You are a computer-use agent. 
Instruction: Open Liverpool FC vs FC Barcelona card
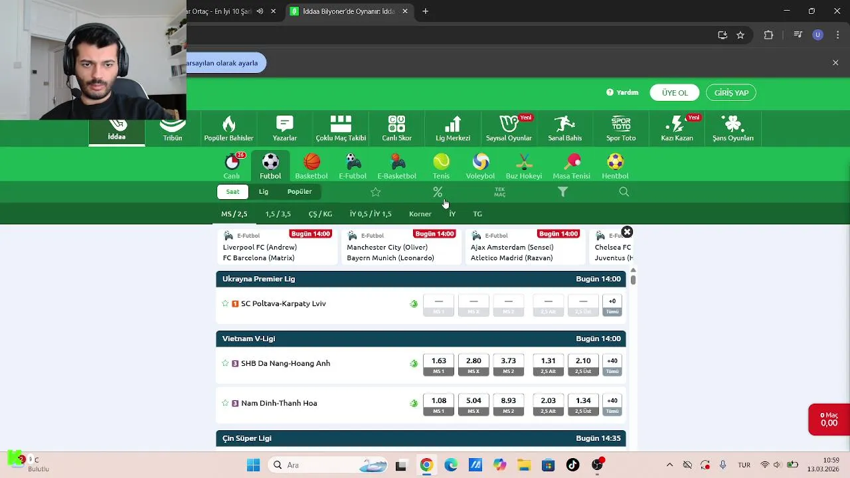tap(278, 246)
